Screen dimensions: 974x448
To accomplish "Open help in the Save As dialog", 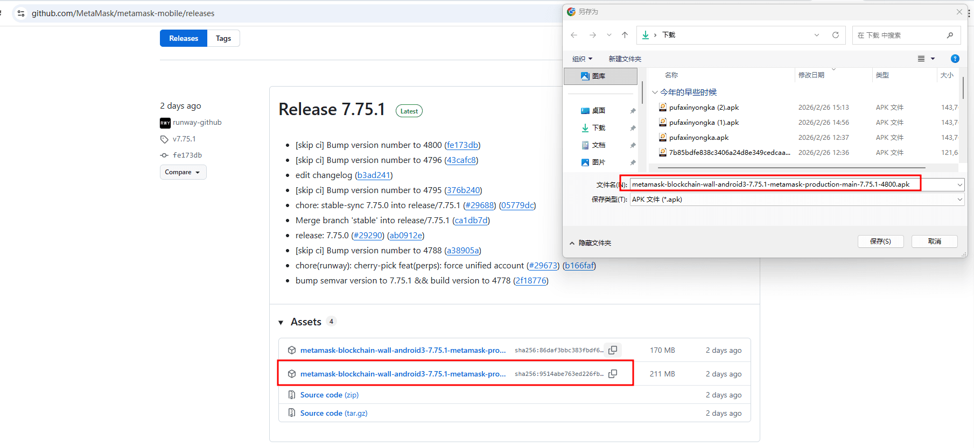I will coord(955,59).
